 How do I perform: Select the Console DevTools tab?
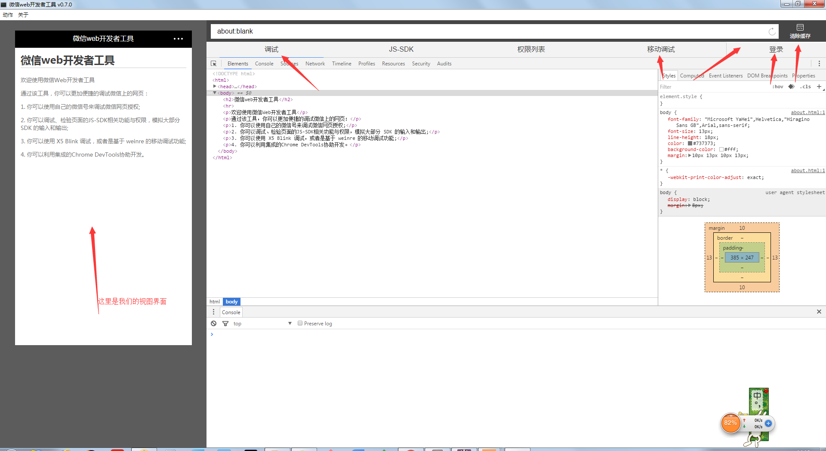coord(264,64)
